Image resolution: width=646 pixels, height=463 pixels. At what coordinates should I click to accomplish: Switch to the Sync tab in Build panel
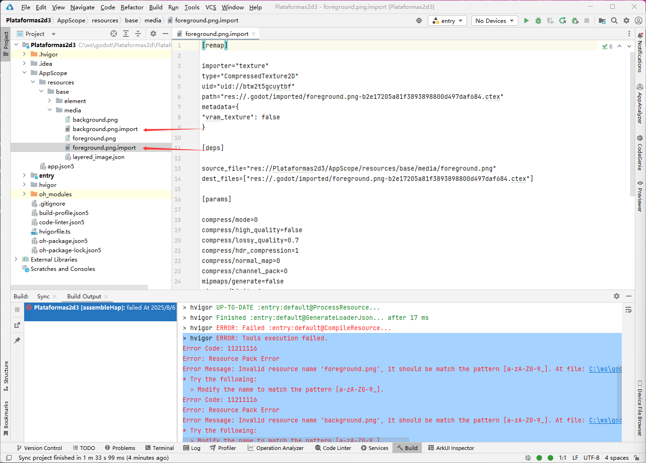[x=43, y=296]
